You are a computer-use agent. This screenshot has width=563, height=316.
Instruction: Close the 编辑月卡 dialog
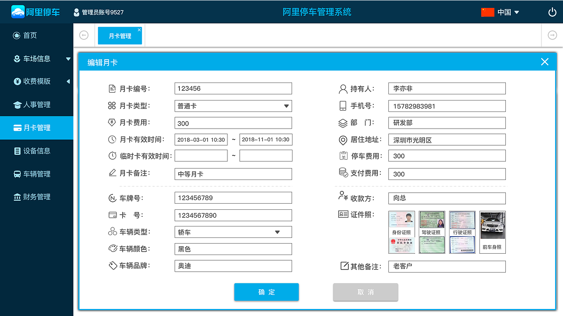(545, 62)
